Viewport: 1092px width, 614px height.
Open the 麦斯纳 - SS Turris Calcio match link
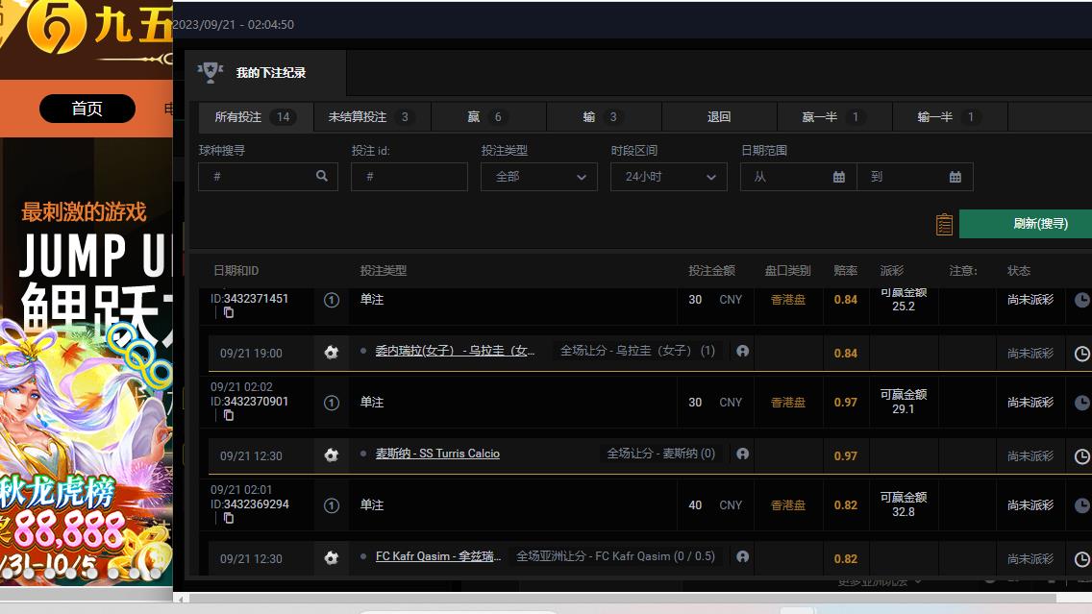437,454
